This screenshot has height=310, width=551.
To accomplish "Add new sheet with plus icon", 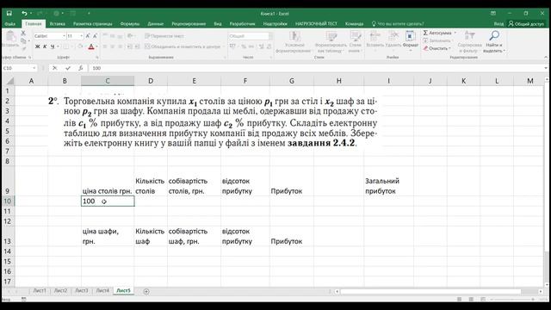I will tap(146, 291).
